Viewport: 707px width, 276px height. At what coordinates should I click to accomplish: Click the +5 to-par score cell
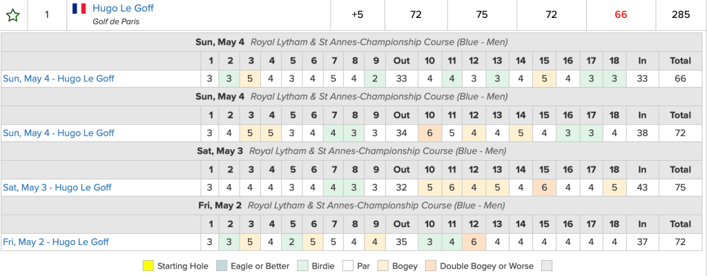coord(358,14)
